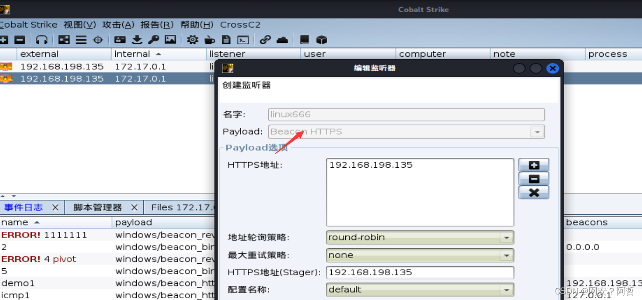
Task: Click the document Office macro icon
Action: pos(226,40)
